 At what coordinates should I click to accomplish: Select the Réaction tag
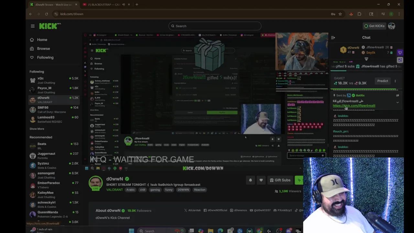pos(200,190)
